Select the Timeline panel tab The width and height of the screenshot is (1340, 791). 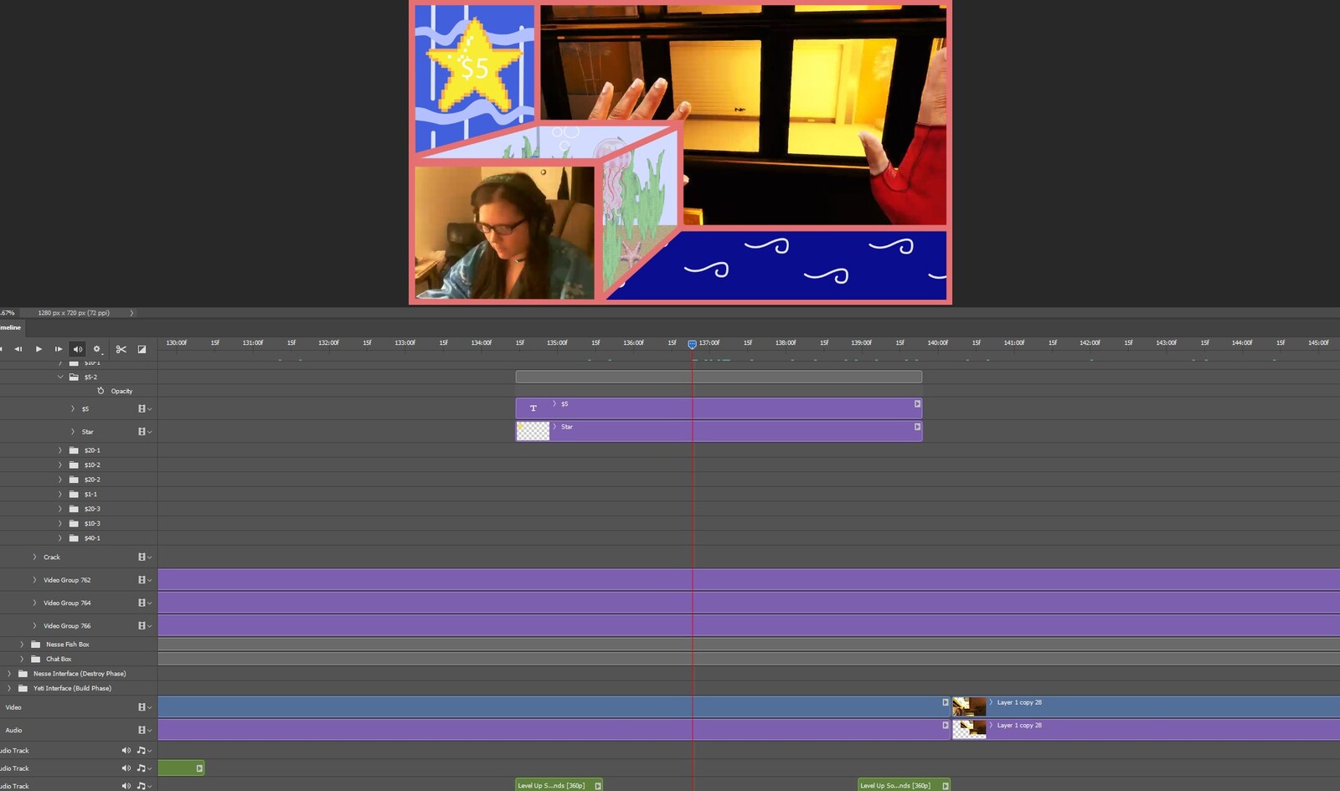(12, 327)
